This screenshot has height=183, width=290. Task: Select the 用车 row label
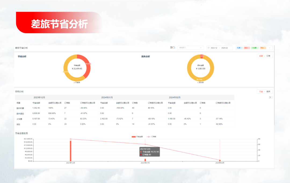[x=18, y=124]
